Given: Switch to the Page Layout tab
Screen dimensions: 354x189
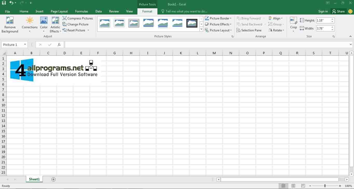Looking at the screenshot, I should [59, 11].
